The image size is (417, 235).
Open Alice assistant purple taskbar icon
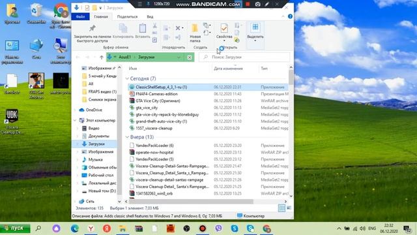coord(57,228)
